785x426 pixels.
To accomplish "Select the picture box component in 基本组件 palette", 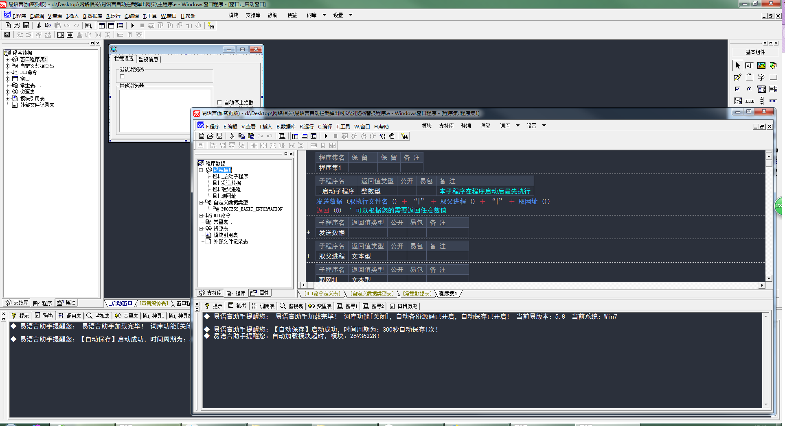I will [761, 65].
